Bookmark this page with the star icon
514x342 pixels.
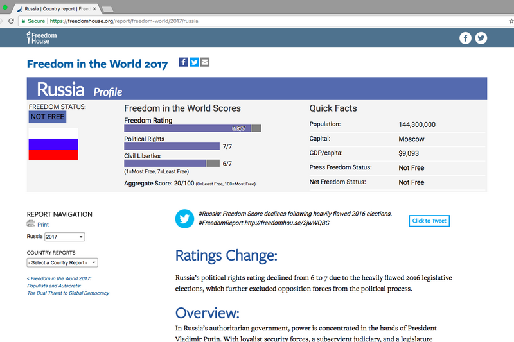(511, 21)
